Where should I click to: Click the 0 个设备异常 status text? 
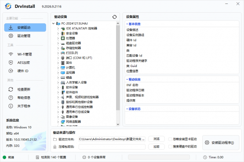pyautogui.click(x=97, y=157)
